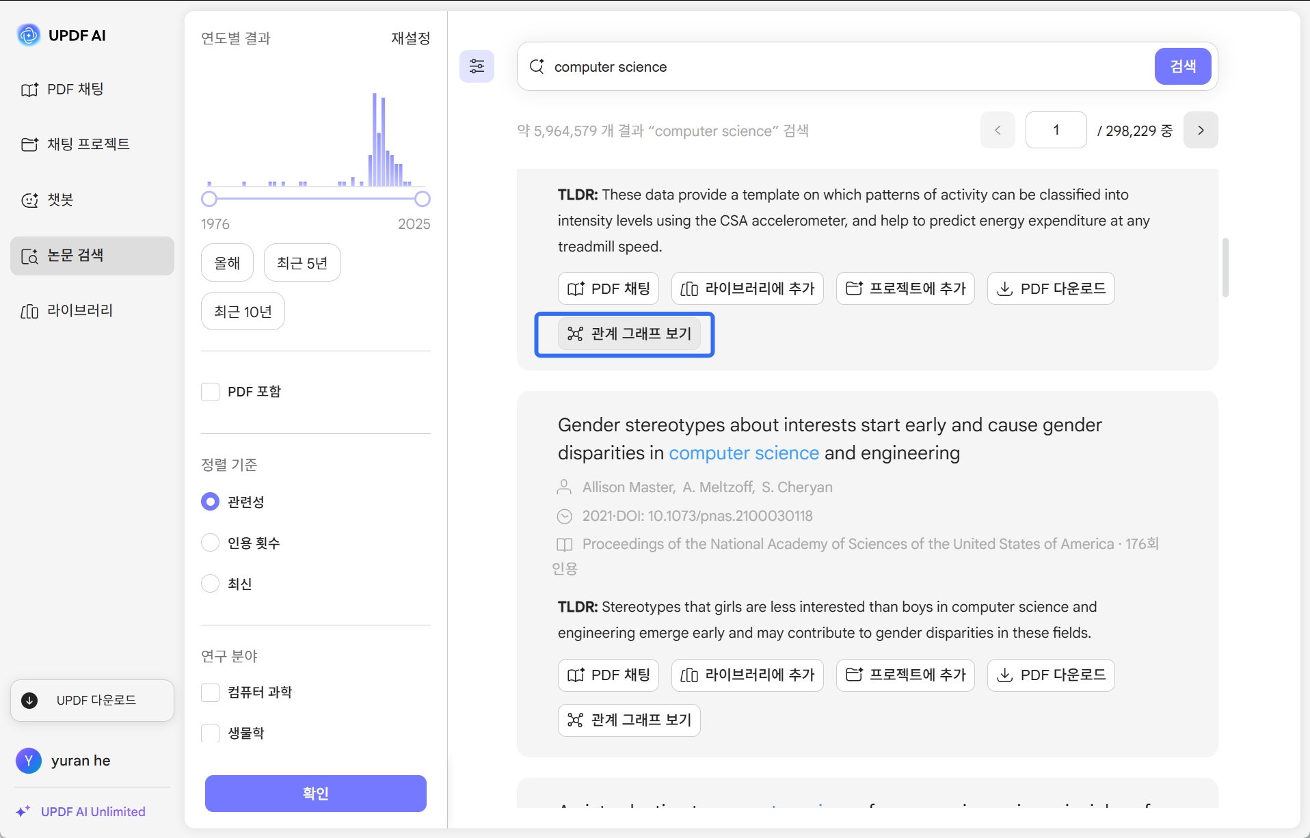
Task: Sort by 인용 횟수 radio option
Action: tap(210, 543)
